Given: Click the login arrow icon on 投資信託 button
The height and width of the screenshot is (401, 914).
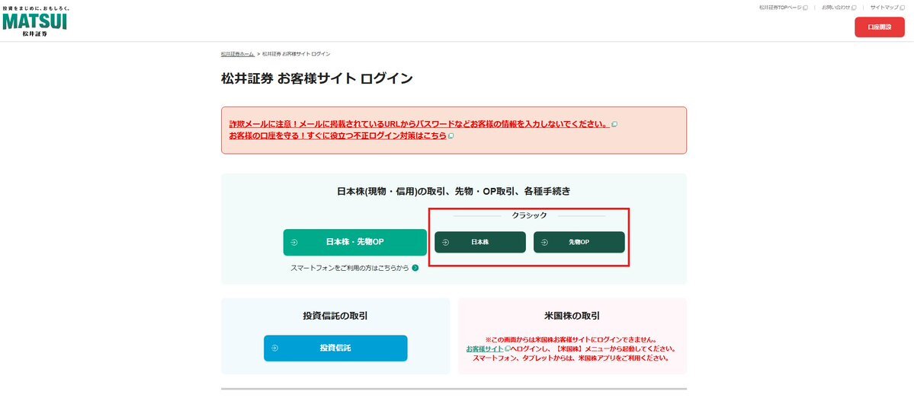Looking at the screenshot, I should [274, 348].
